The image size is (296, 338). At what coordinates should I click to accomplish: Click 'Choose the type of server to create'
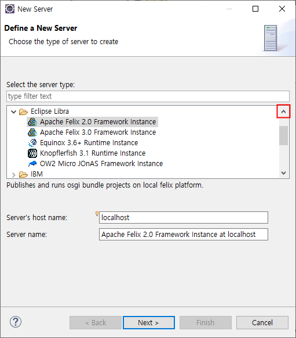(x=63, y=42)
